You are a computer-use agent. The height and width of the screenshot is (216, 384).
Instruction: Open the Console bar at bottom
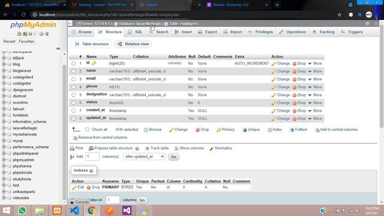[x=79, y=202]
